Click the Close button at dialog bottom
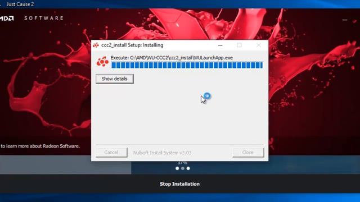This screenshot has height=202, width=360. pos(248,153)
